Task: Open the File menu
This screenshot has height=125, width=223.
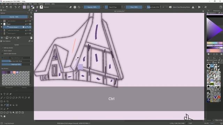Action: click(x=2, y=4)
